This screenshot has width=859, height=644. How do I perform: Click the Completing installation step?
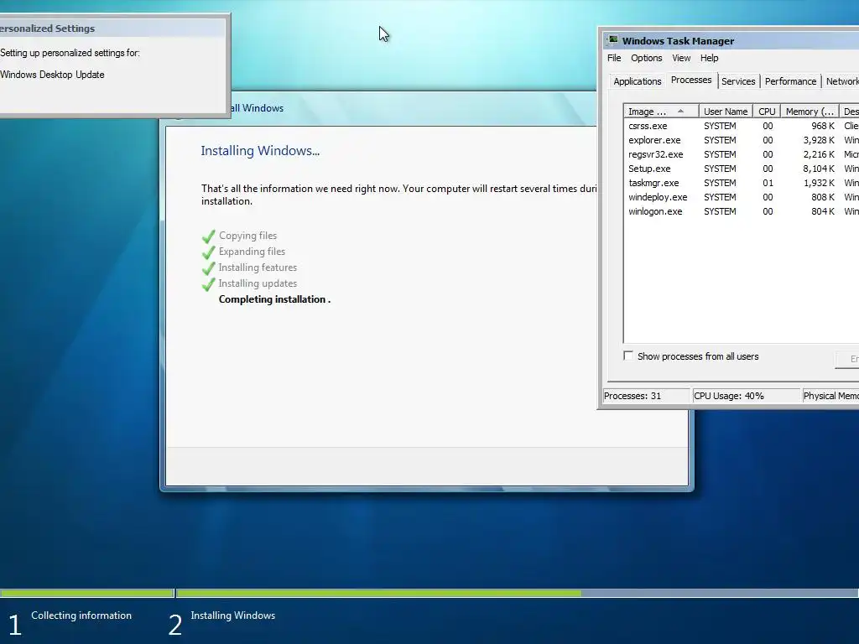tap(274, 299)
